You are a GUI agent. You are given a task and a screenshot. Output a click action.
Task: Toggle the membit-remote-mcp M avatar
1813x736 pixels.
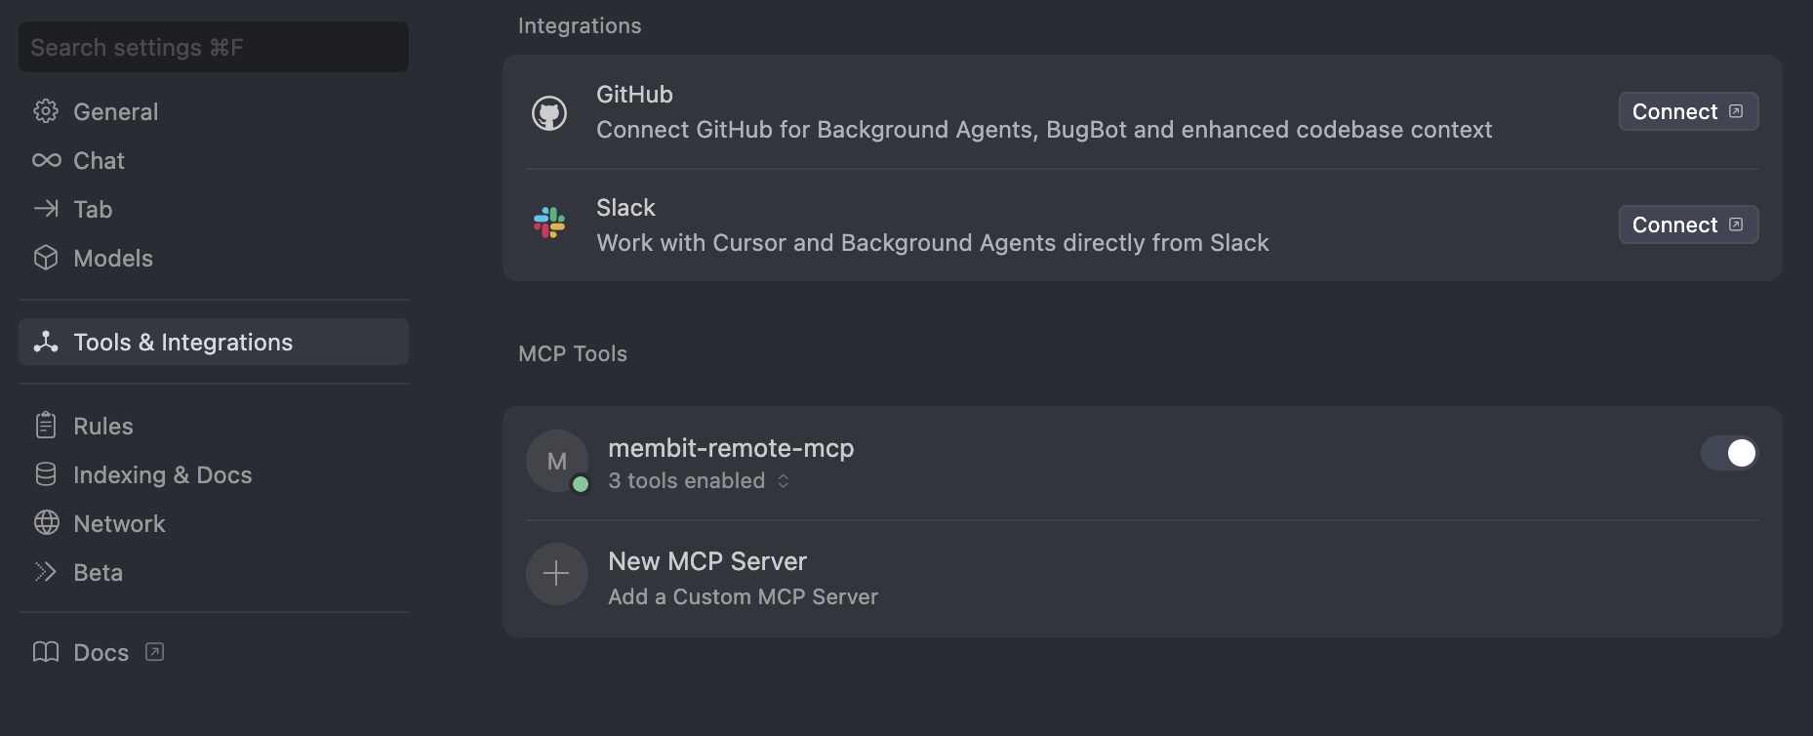[x=556, y=460]
